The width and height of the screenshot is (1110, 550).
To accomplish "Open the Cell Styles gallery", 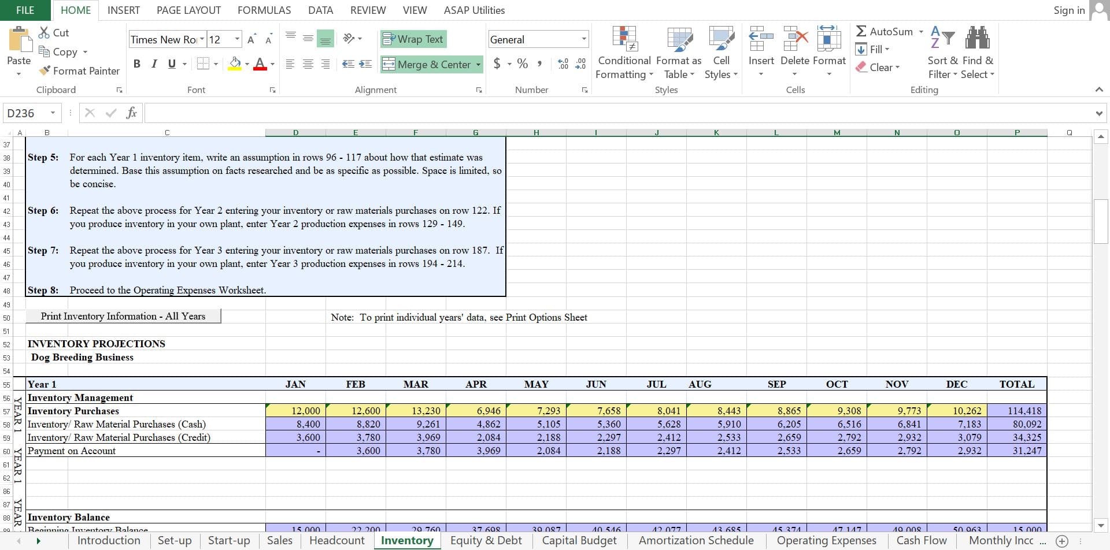I will [721, 53].
